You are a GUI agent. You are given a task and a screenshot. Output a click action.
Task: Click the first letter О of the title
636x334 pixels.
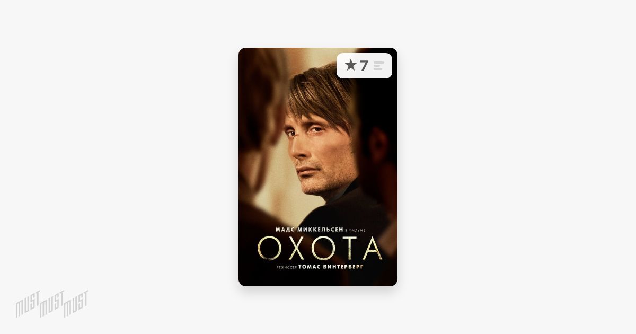click(x=270, y=248)
